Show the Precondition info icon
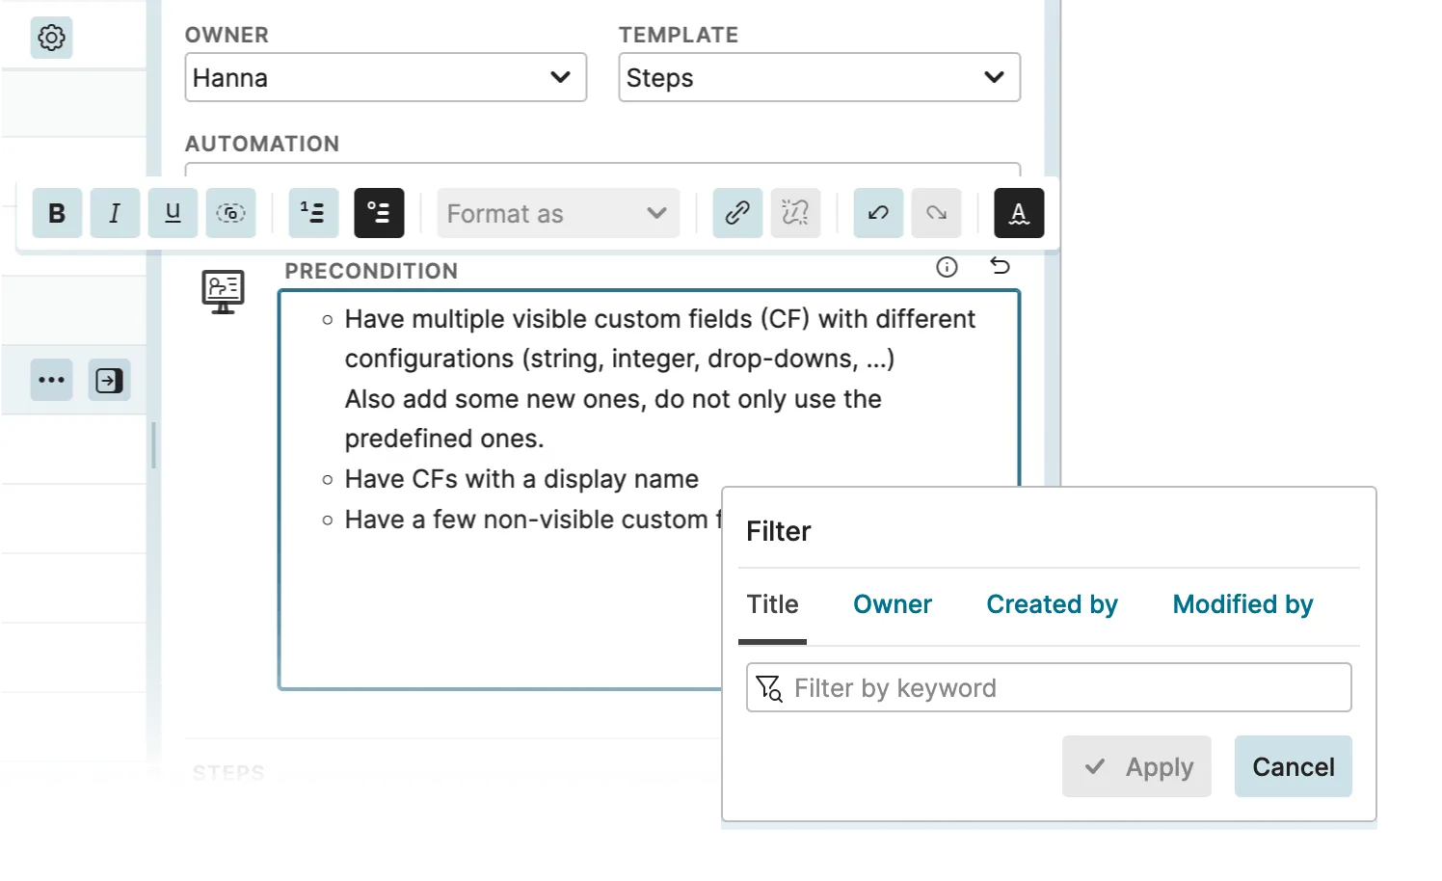The width and height of the screenshot is (1442, 881). 947,267
